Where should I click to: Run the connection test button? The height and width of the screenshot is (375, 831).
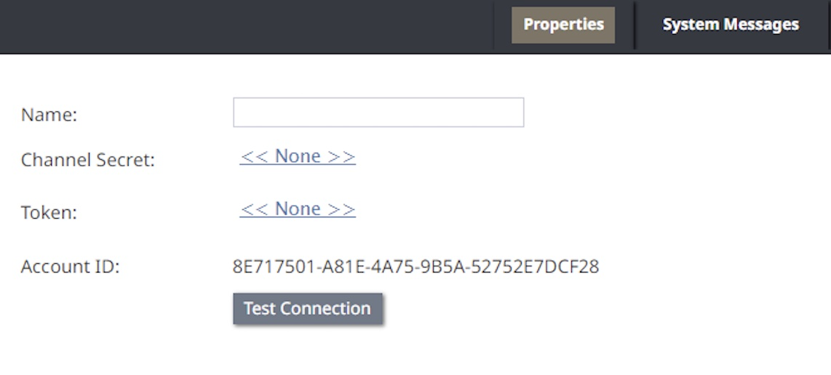(x=307, y=309)
